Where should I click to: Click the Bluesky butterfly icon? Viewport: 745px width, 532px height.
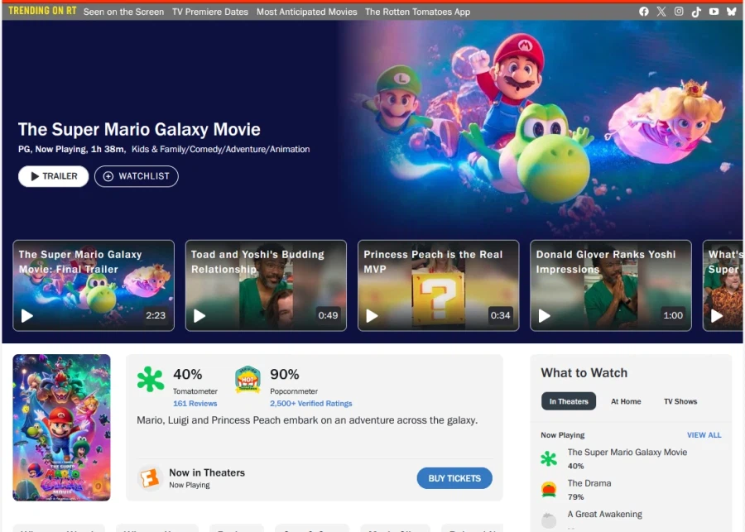tap(731, 12)
